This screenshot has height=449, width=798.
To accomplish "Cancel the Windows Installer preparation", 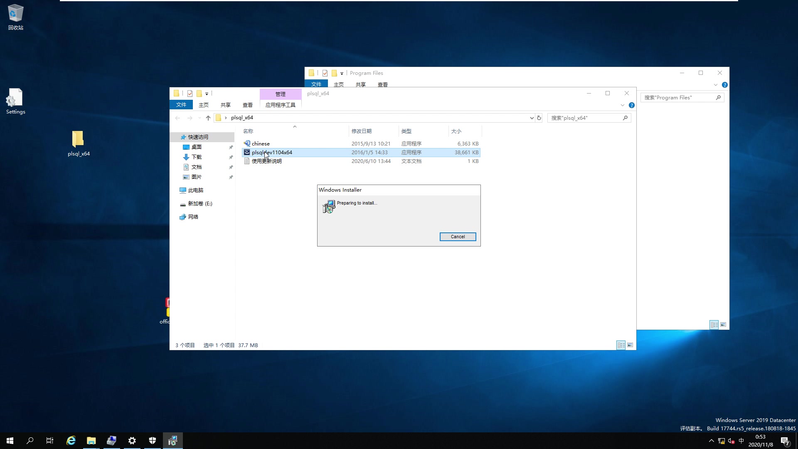I will [458, 237].
